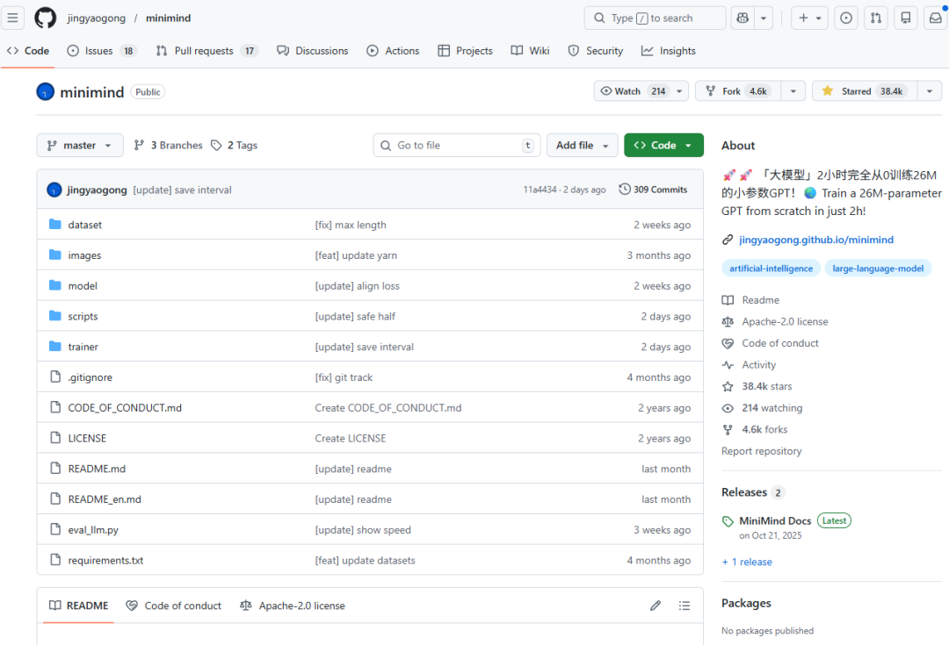Open commit hash 11a4434
Viewport: 949px width, 645px height.
click(540, 190)
